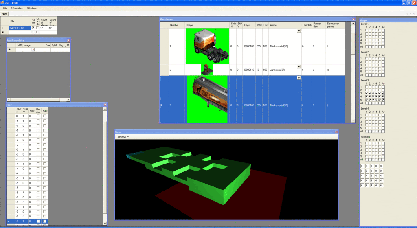Image resolution: width=417 pixels, height=228 pixels.
Task: Click the File column header in Files grid
Action: [20, 21]
